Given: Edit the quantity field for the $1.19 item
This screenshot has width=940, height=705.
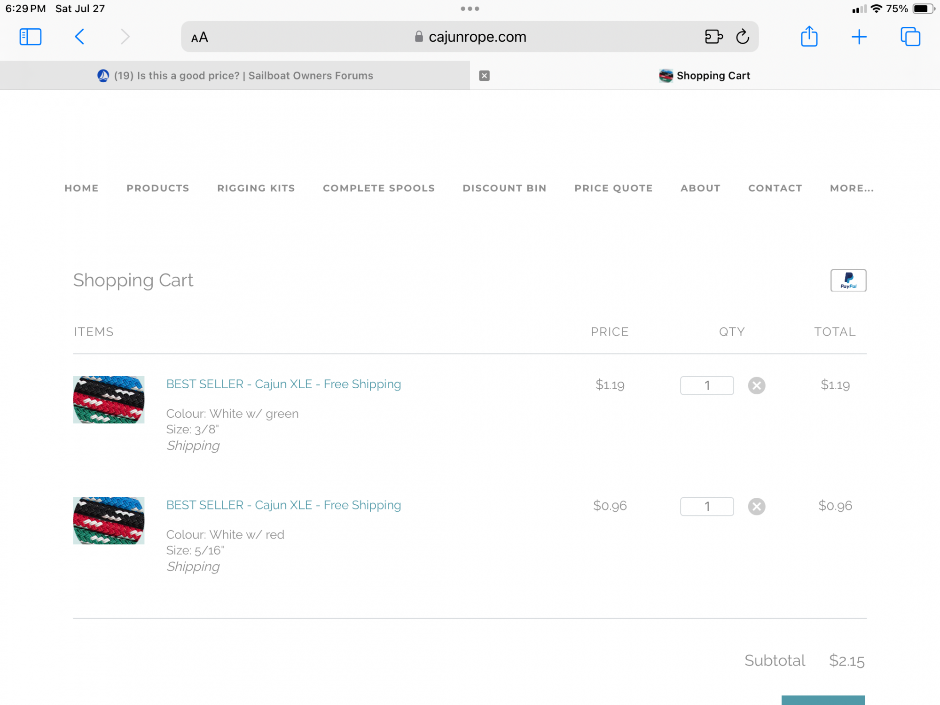Looking at the screenshot, I should click(707, 385).
